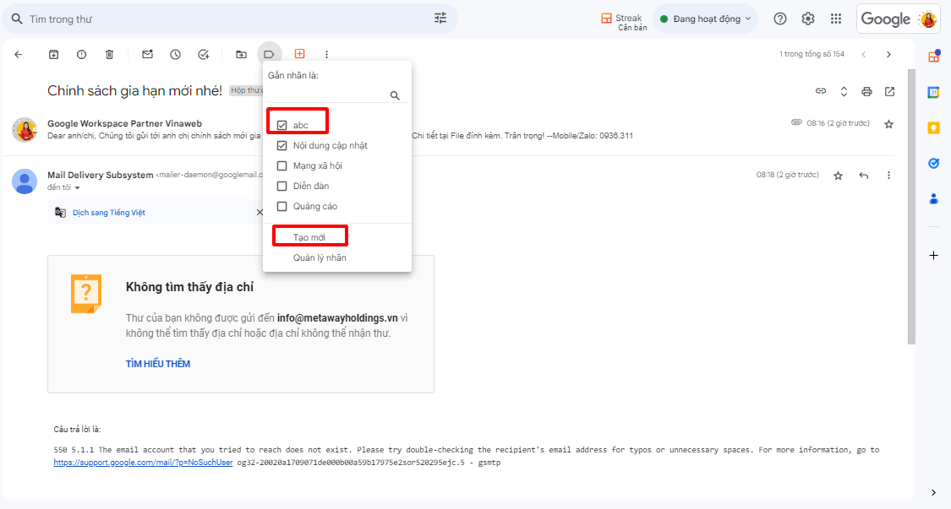Open the Đang hoạt động status dropdown
The height and width of the screenshot is (509, 951).
click(x=705, y=19)
